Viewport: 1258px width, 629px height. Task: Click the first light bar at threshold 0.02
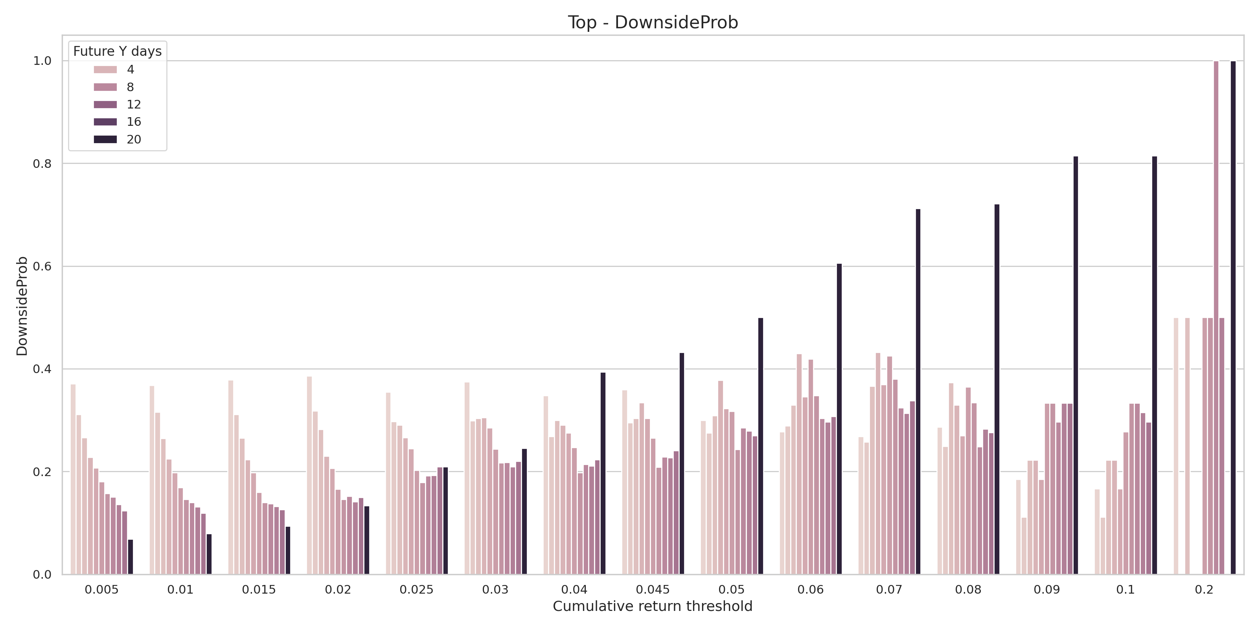click(309, 476)
